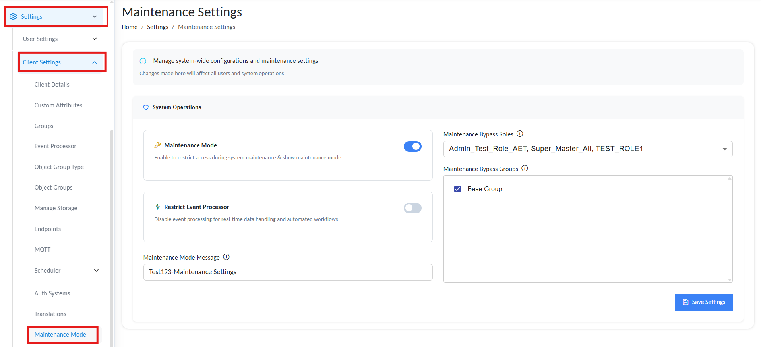This screenshot has height=347, width=761.
Task: Expand the Scheduler submenu chevron
Action: (96, 271)
